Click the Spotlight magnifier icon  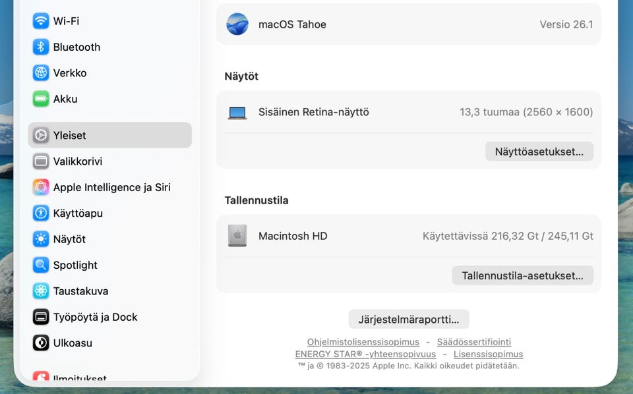41,265
